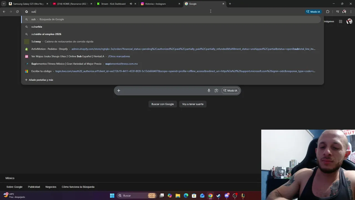
Task: Open the tab search dropdown arrow
Action: (x=4, y=4)
